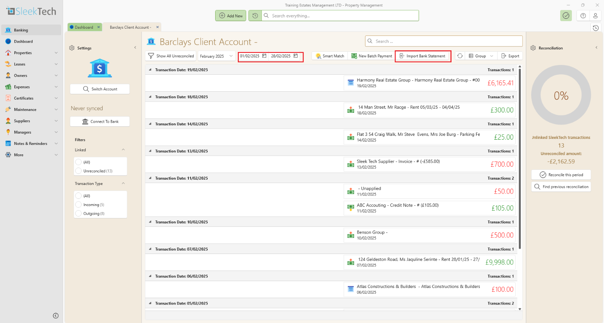Open the Group dropdown arrow
This screenshot has width=604, height=323.
point(492,56)
